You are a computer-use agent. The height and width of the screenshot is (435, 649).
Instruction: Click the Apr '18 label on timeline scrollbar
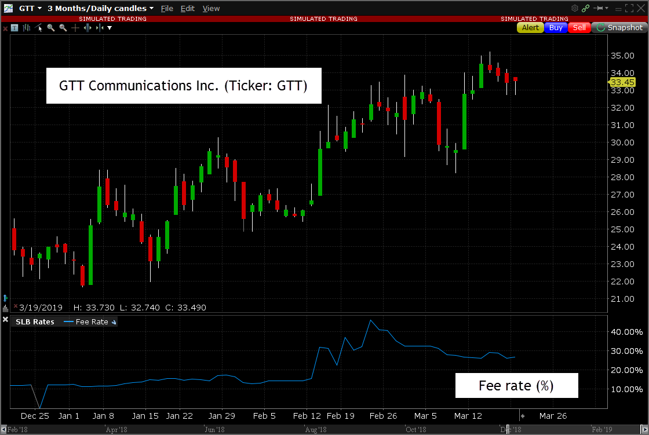(x=116, y=430)
